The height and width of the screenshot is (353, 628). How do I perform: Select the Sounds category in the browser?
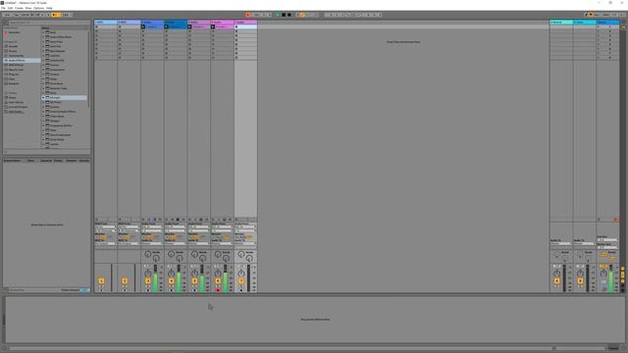tap(13, 46)
